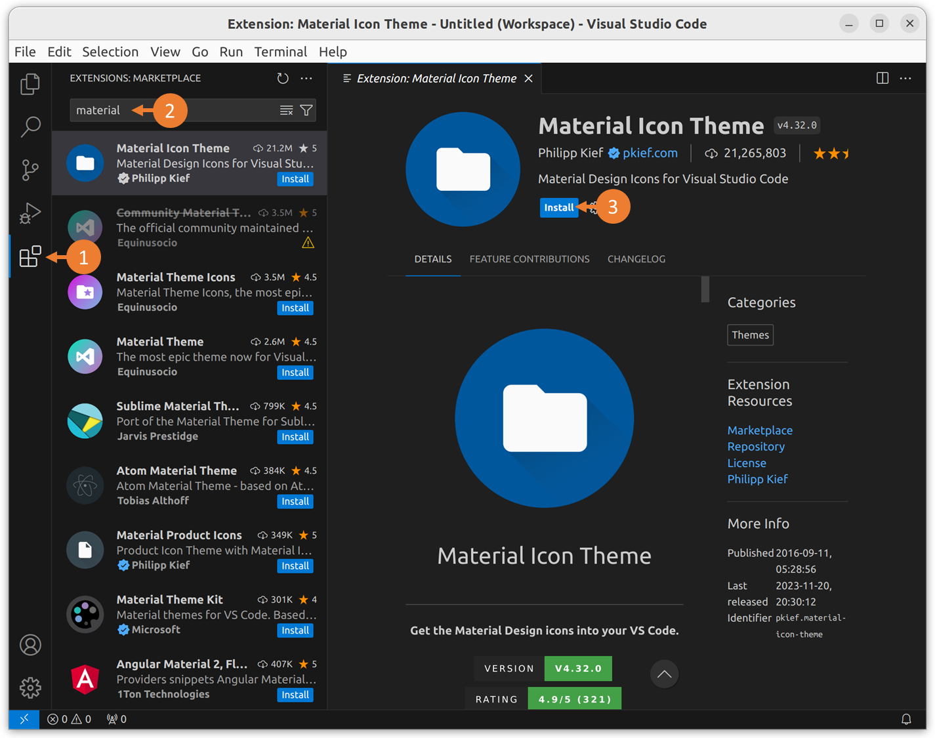Screen dimensions: 935x738
Task: Click the 4.9/5 (321) rating badge
Action: click(x=574, y=699)
